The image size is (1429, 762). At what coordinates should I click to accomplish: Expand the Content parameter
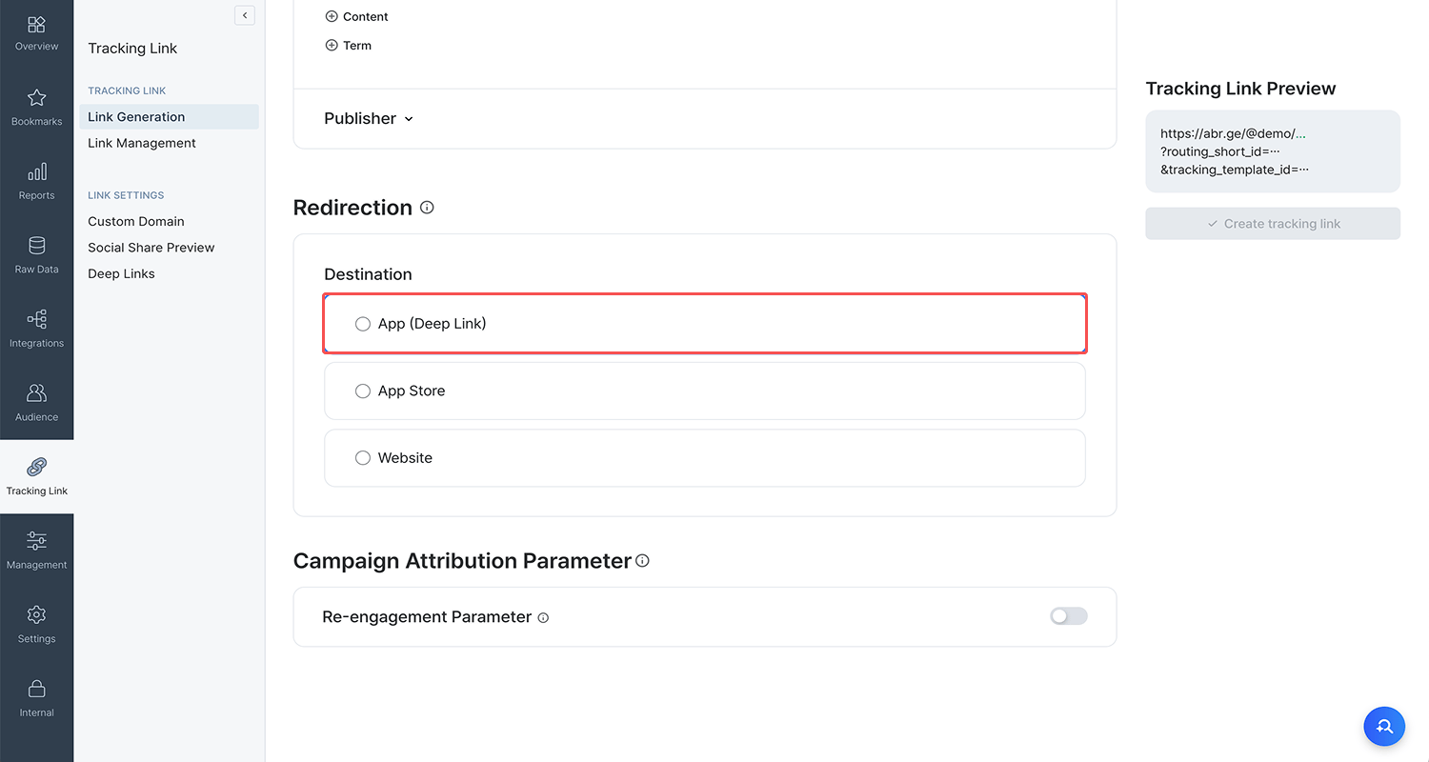(356, 16)
